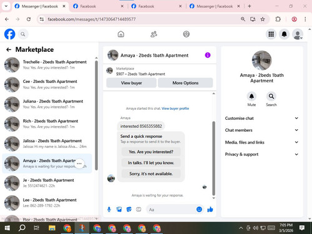
Task: Send a thumbs-up like
Action: (x=210, y=209)
